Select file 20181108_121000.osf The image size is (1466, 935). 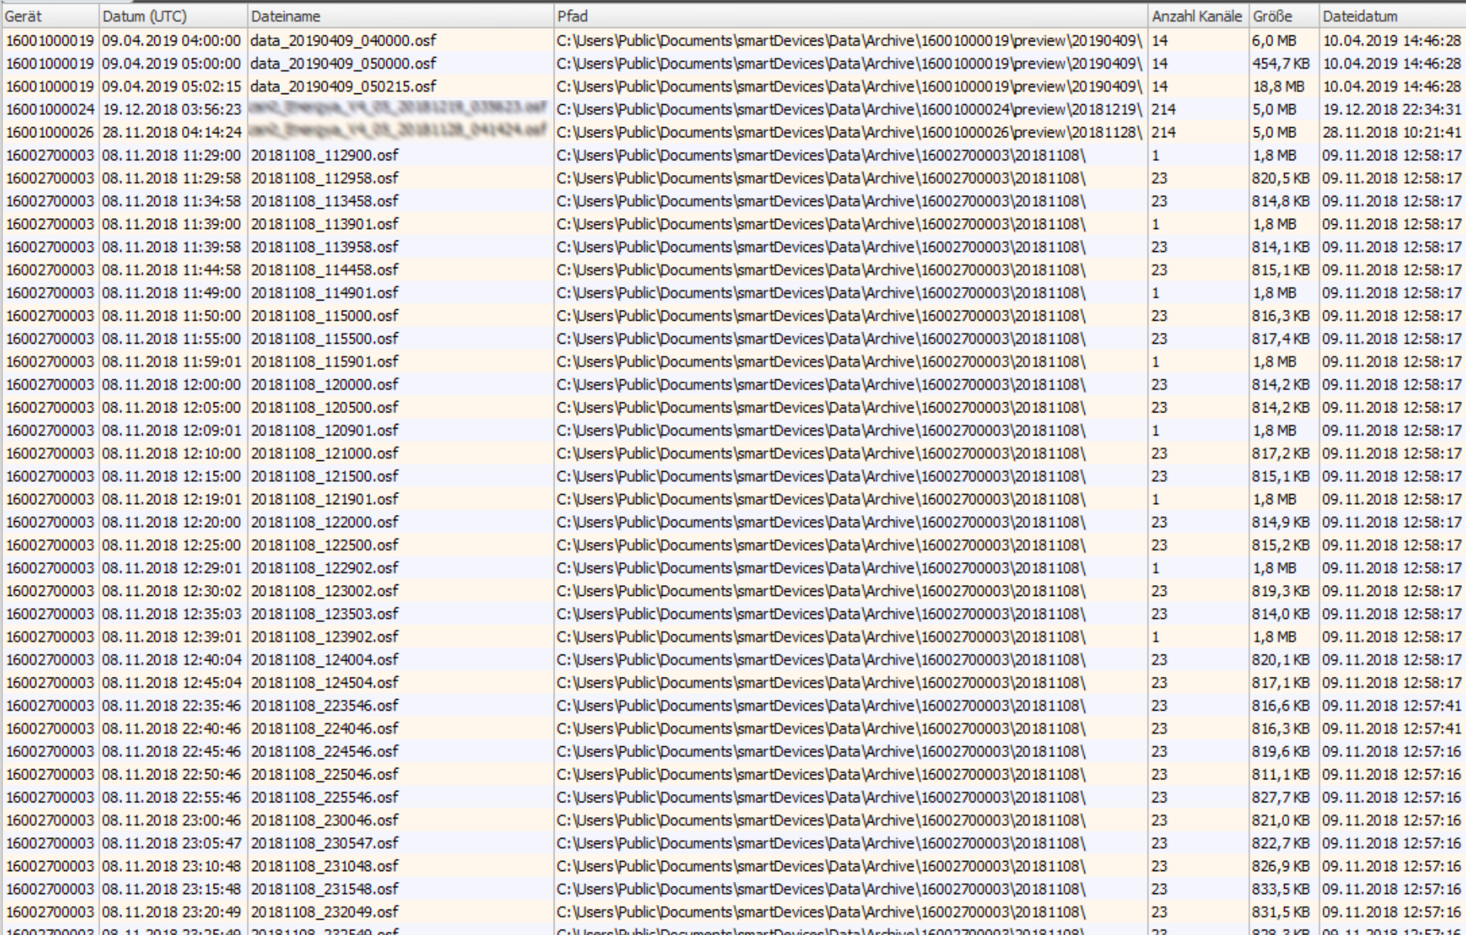tap(325, 453)
